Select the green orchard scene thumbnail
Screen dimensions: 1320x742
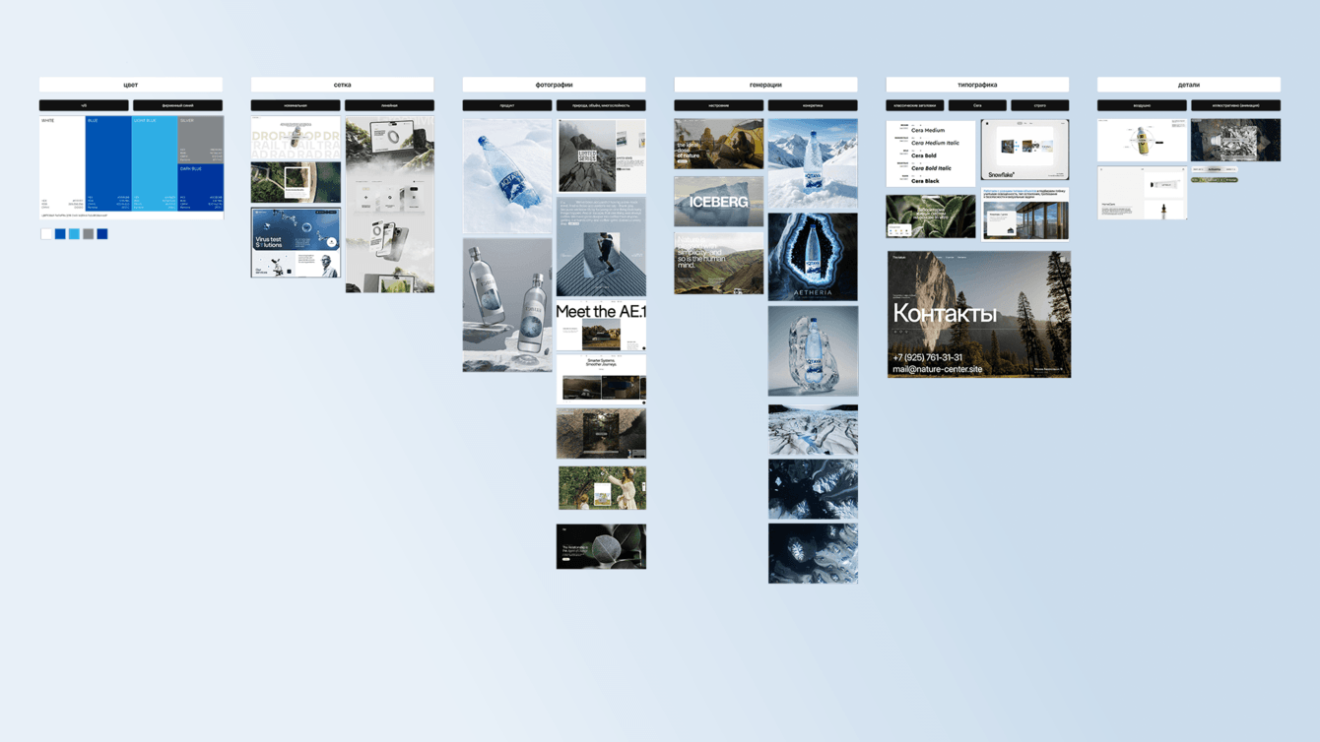click(x=601, y=488)
